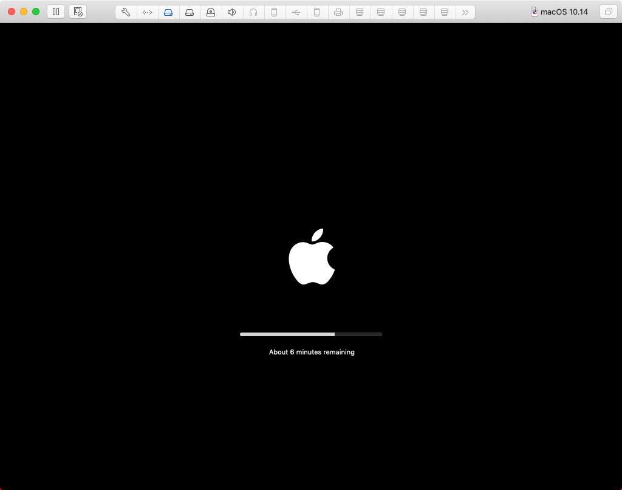Click the printer device icon

[338, 12]
